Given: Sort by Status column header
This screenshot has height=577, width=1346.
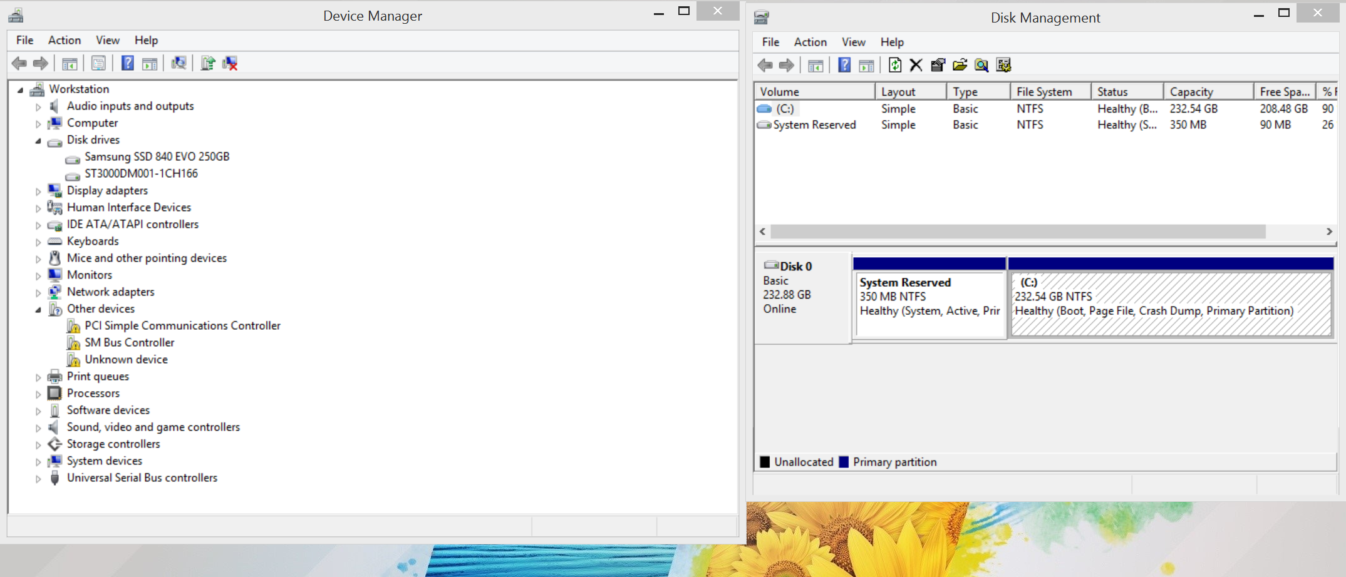Looking at the screenshot, I should (1127, 91).
